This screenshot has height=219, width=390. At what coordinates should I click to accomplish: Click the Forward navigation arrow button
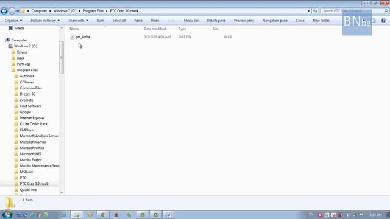[12, 11]
